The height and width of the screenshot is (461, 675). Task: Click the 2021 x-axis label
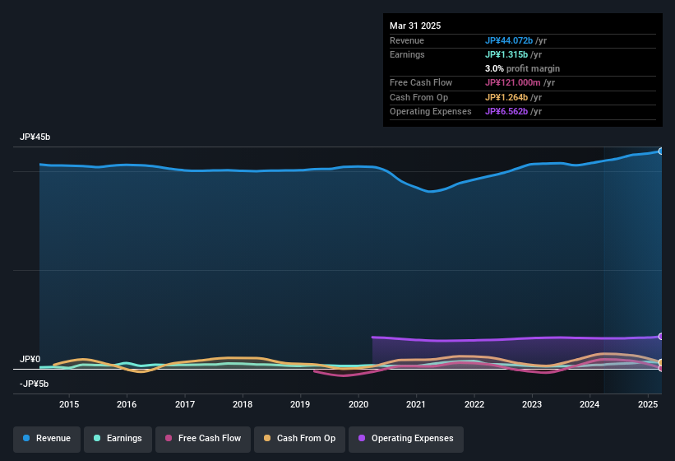click(416, 404)
